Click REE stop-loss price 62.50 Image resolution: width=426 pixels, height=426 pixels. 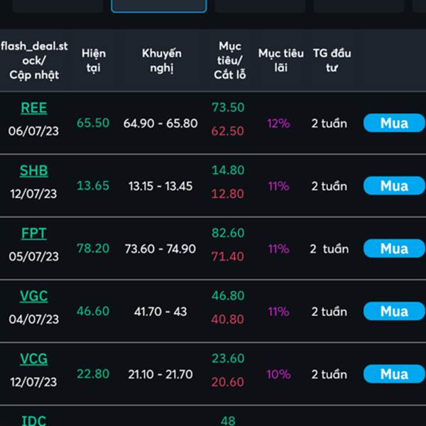[228, 131]
